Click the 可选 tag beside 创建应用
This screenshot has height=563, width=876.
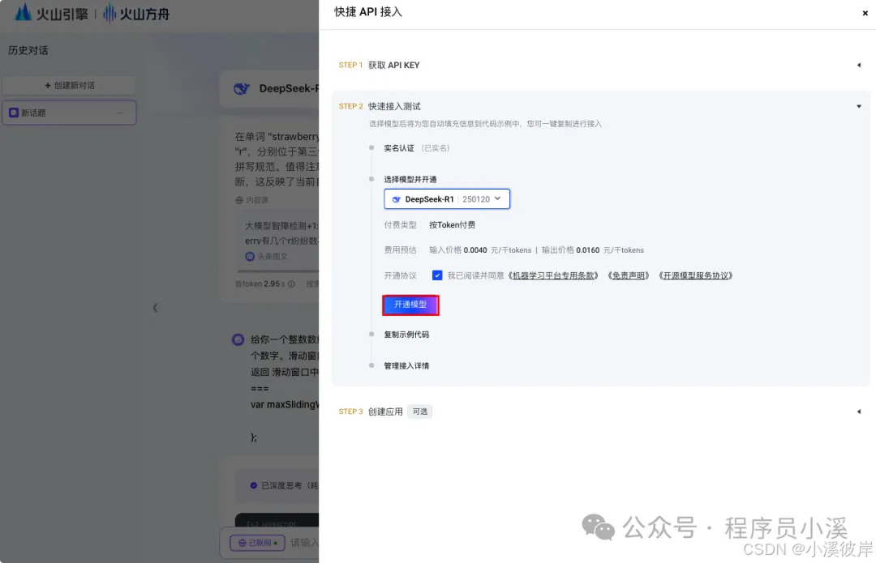coord(419,412)
